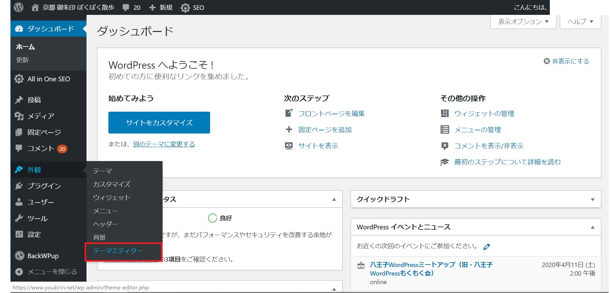Click the ダッシュボード gauge icon
Screen dimensions: 610x293
tap(19, 28)
